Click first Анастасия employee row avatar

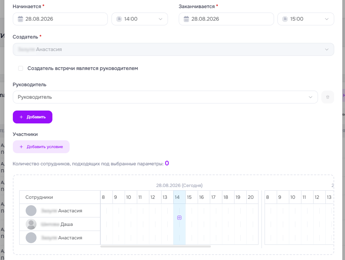coord(31,211)
